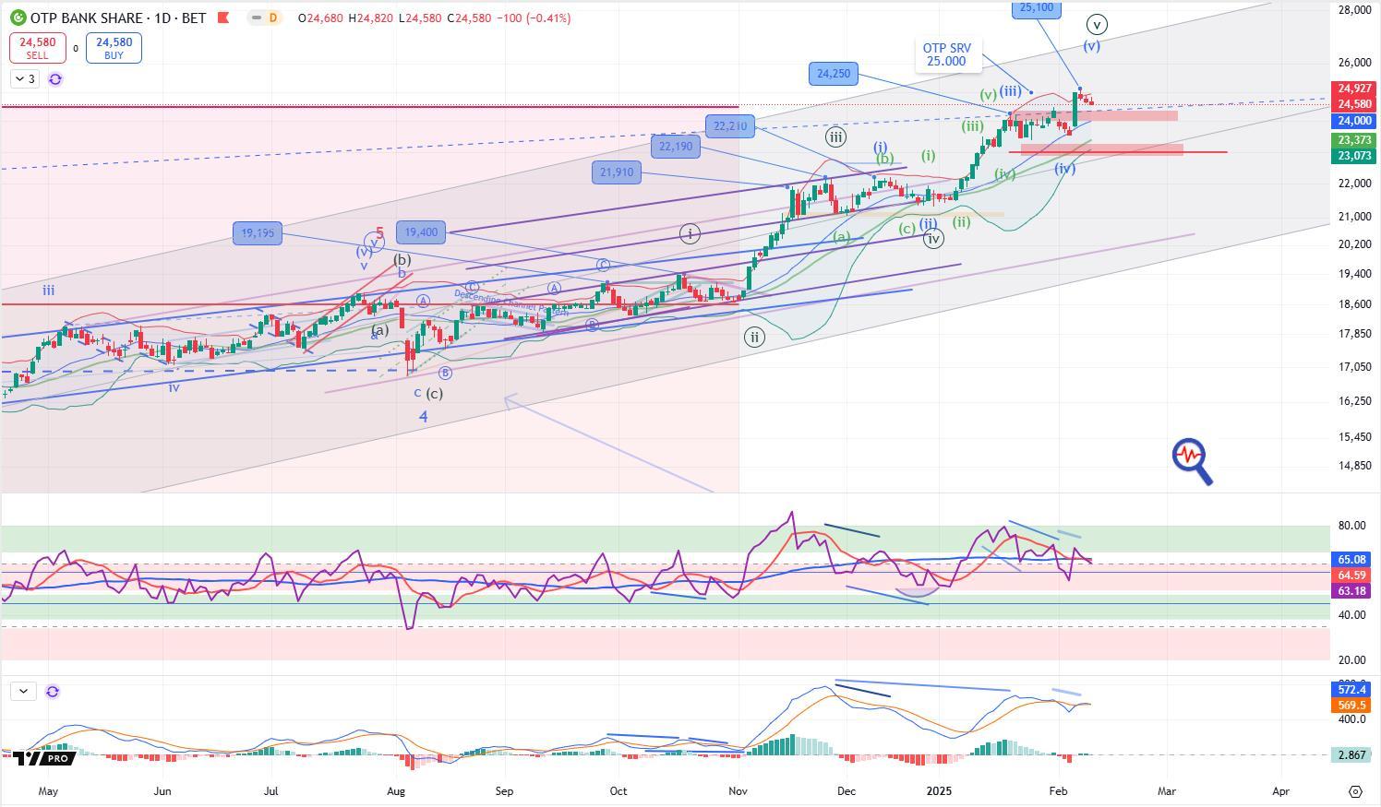Click the circled v wave label at top

(x=1096, y=25)
